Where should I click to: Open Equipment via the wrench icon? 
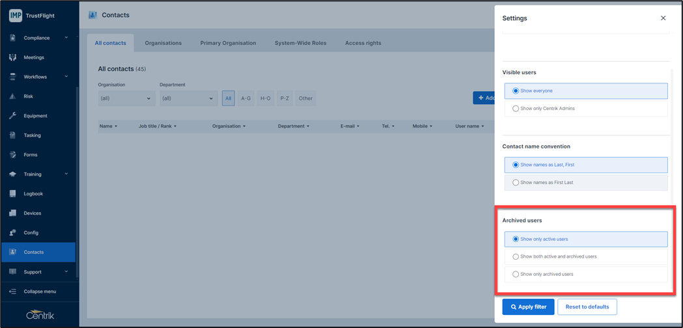[12, 116]
